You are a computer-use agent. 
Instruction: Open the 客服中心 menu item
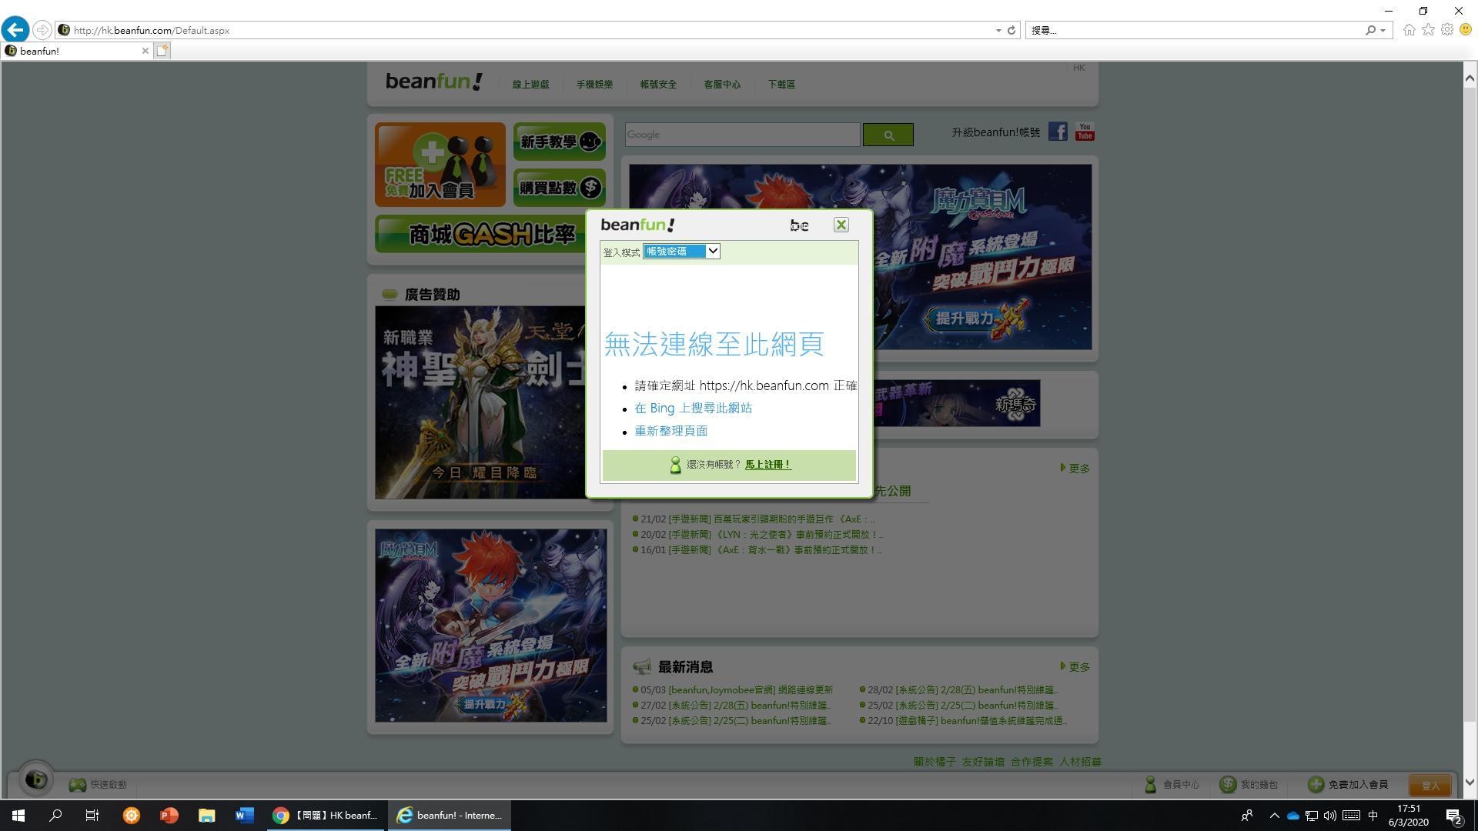[x=721, y=85]
